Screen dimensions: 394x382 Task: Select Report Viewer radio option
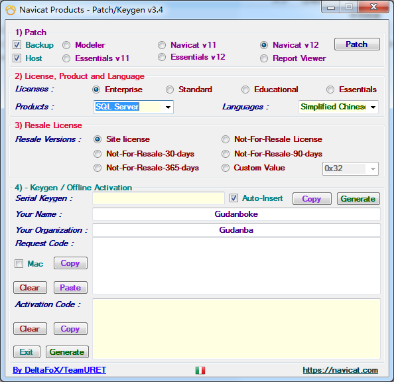[x=264, y=58]
